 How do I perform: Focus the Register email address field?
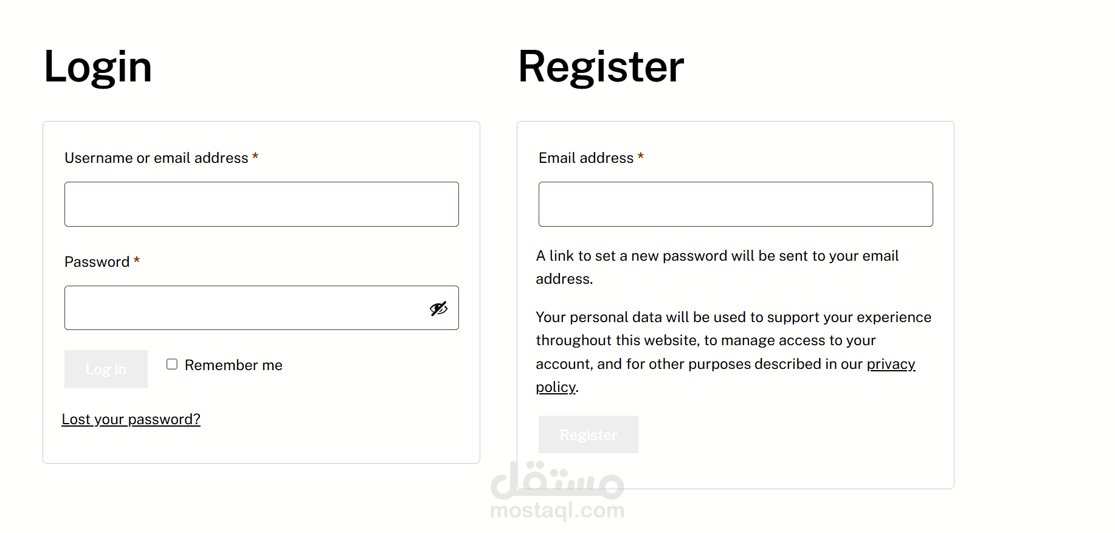click(x=736, y=204)
